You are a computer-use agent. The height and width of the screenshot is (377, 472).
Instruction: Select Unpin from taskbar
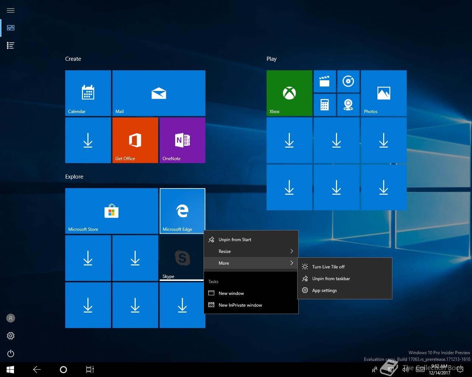[x=344, y=279]
